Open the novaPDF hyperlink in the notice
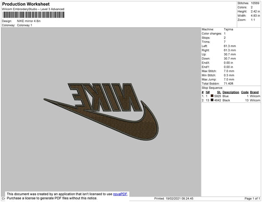The height and width of the screenshot is (202, 262). tap(120, 194)
